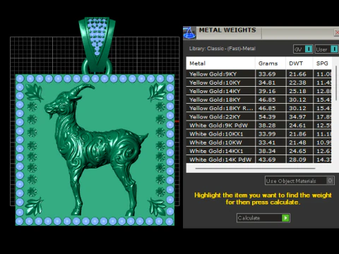Click the 39.16 grams value
This screenshot has height=254, width=339.
coord(267,91)
